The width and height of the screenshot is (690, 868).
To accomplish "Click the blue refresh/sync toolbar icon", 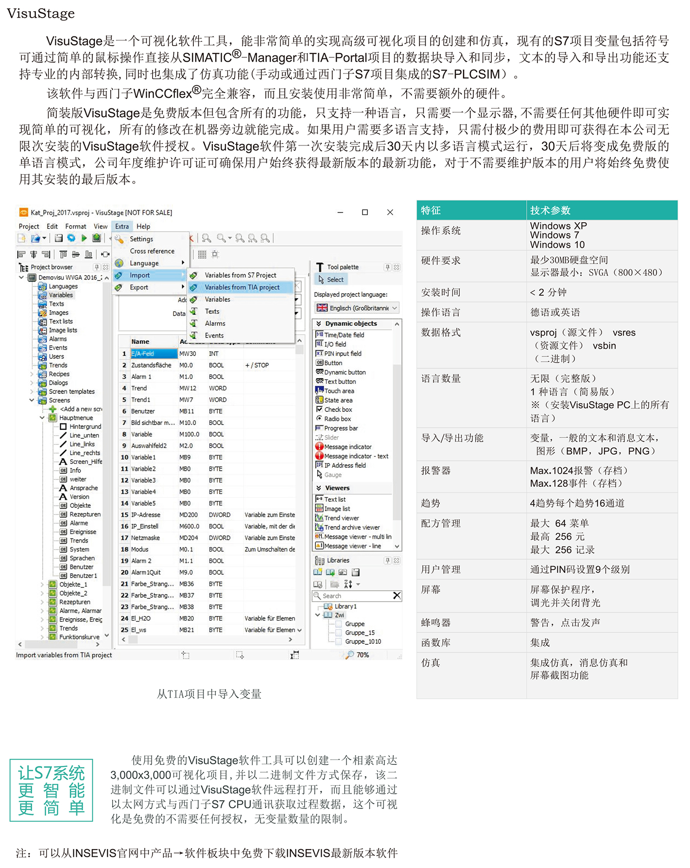I will click(x=71, y=238).
